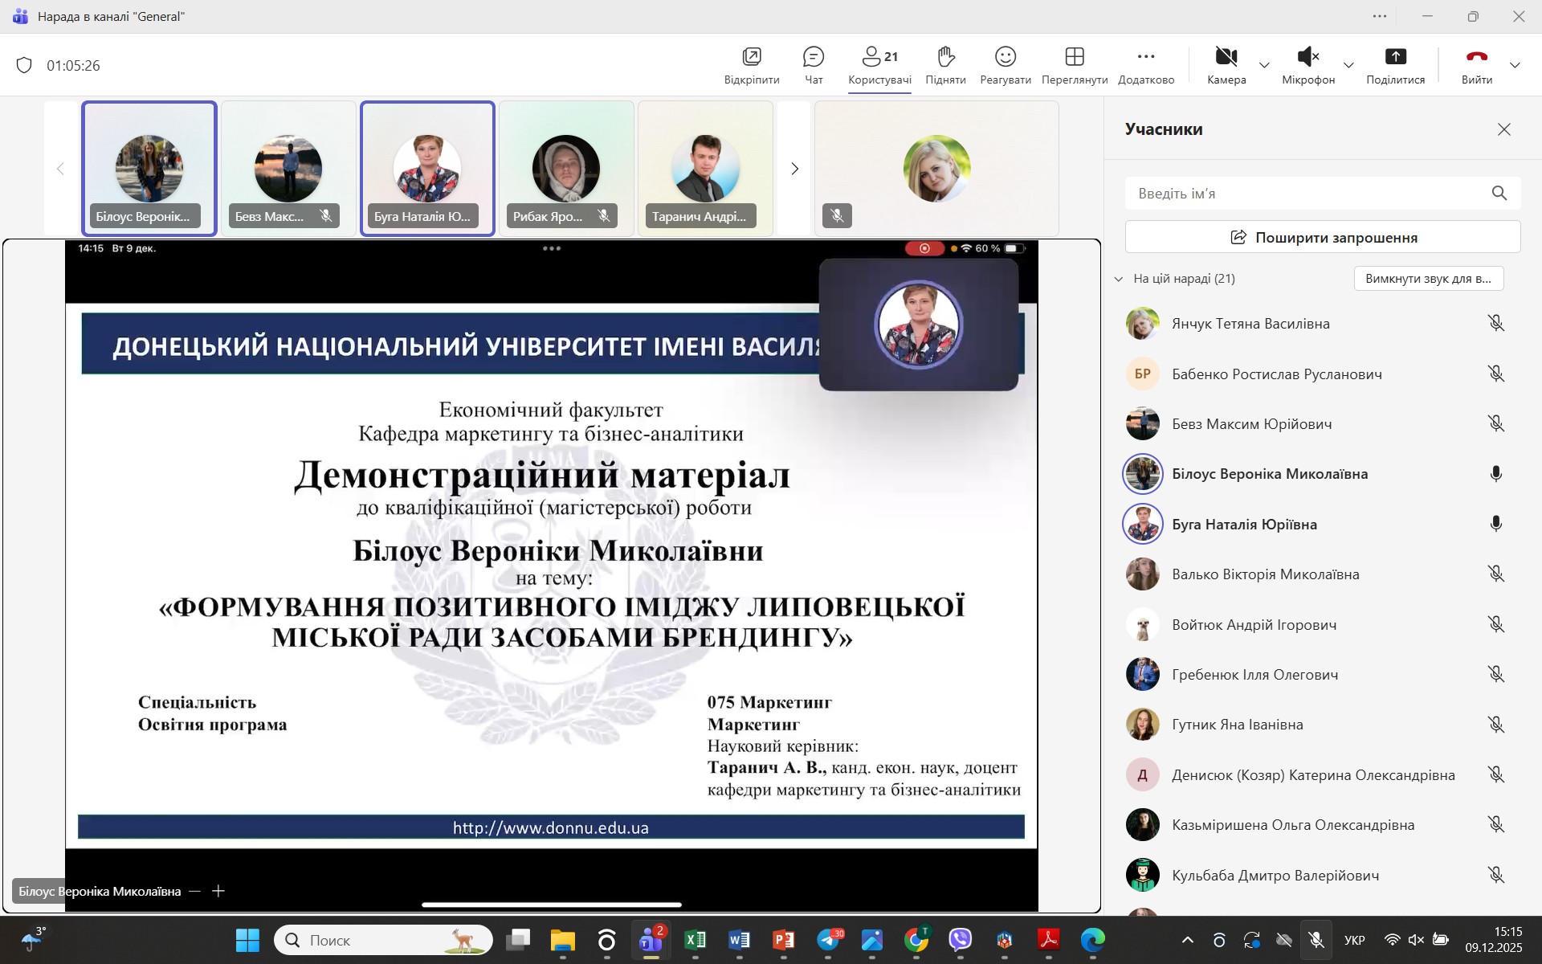The image size is (1542, 964).
Task: Expand the Camera options dropdown arrow
Action: tap(1264, 65)
